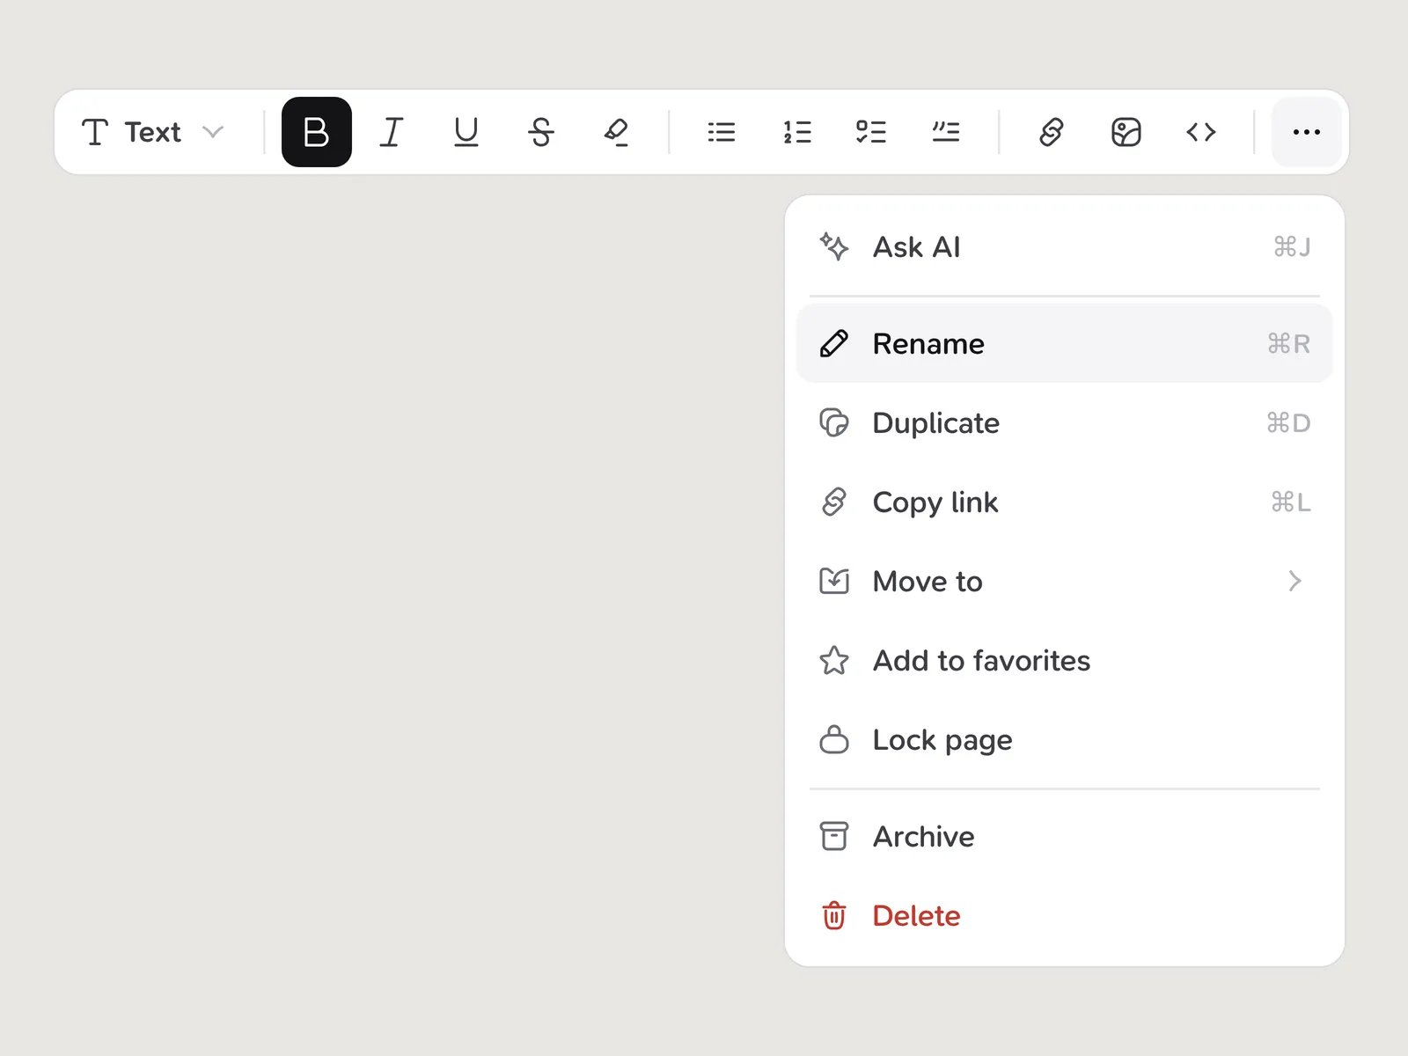Click the red Delete option
1408x1056 pixels.
point(1065,915)
